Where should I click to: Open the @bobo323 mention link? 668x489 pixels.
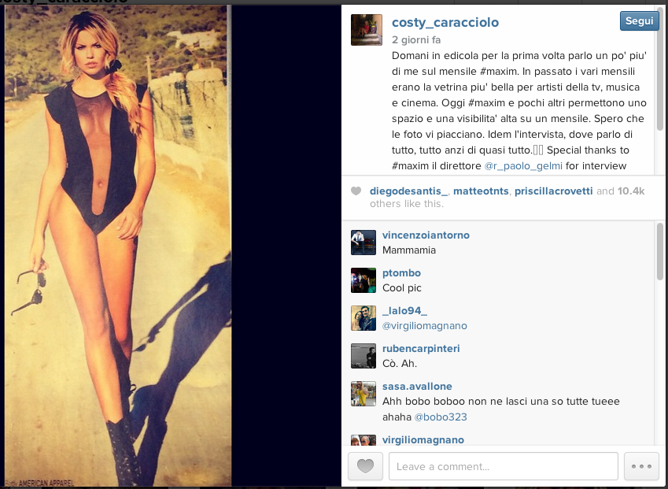coord(441,417)
